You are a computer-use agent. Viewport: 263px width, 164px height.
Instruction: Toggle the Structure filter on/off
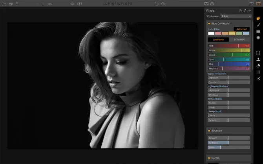coord(209,131)
